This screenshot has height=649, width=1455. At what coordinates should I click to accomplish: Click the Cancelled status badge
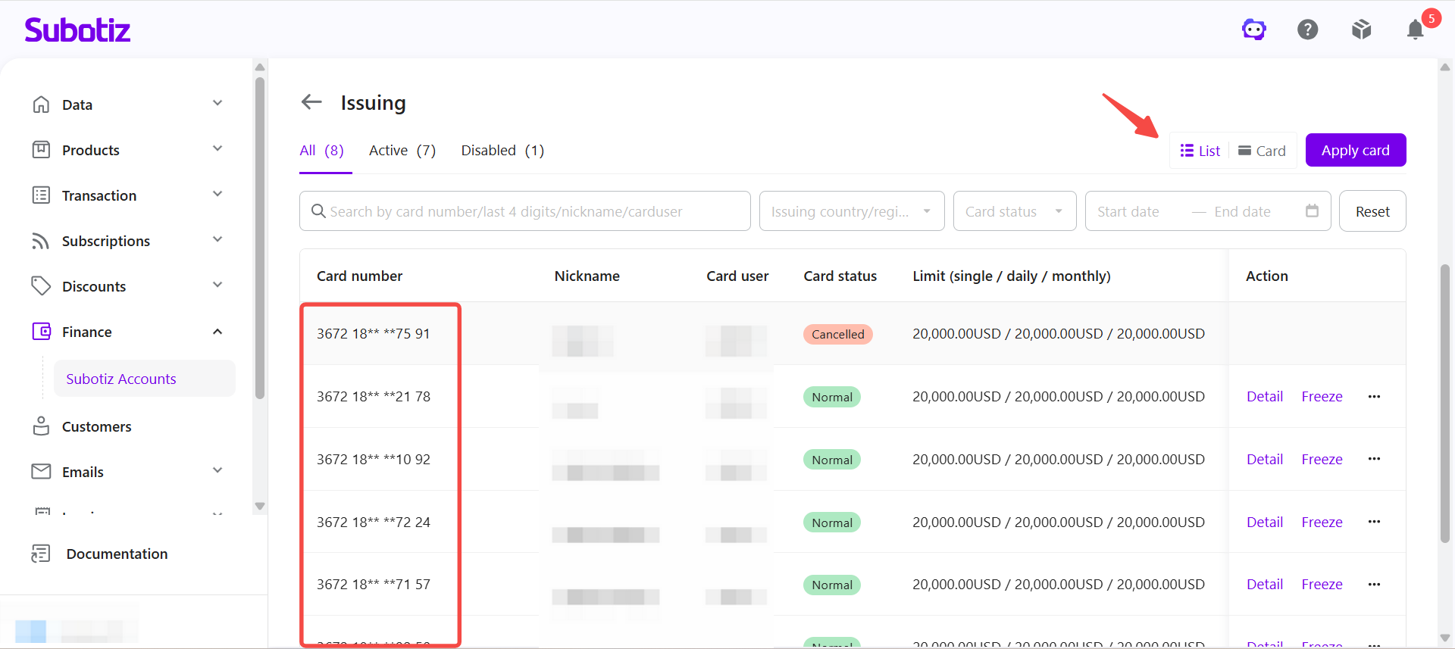point(837,334)
